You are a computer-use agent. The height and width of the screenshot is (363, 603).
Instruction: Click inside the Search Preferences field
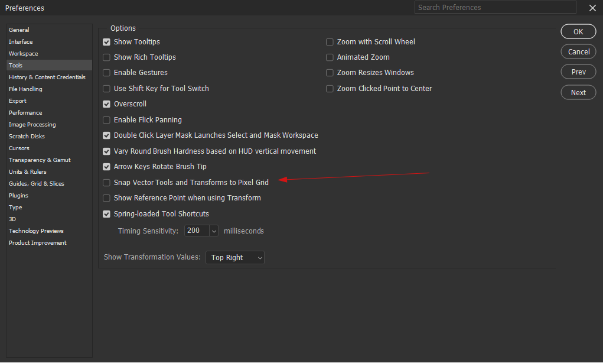click(x=495, y=7)
